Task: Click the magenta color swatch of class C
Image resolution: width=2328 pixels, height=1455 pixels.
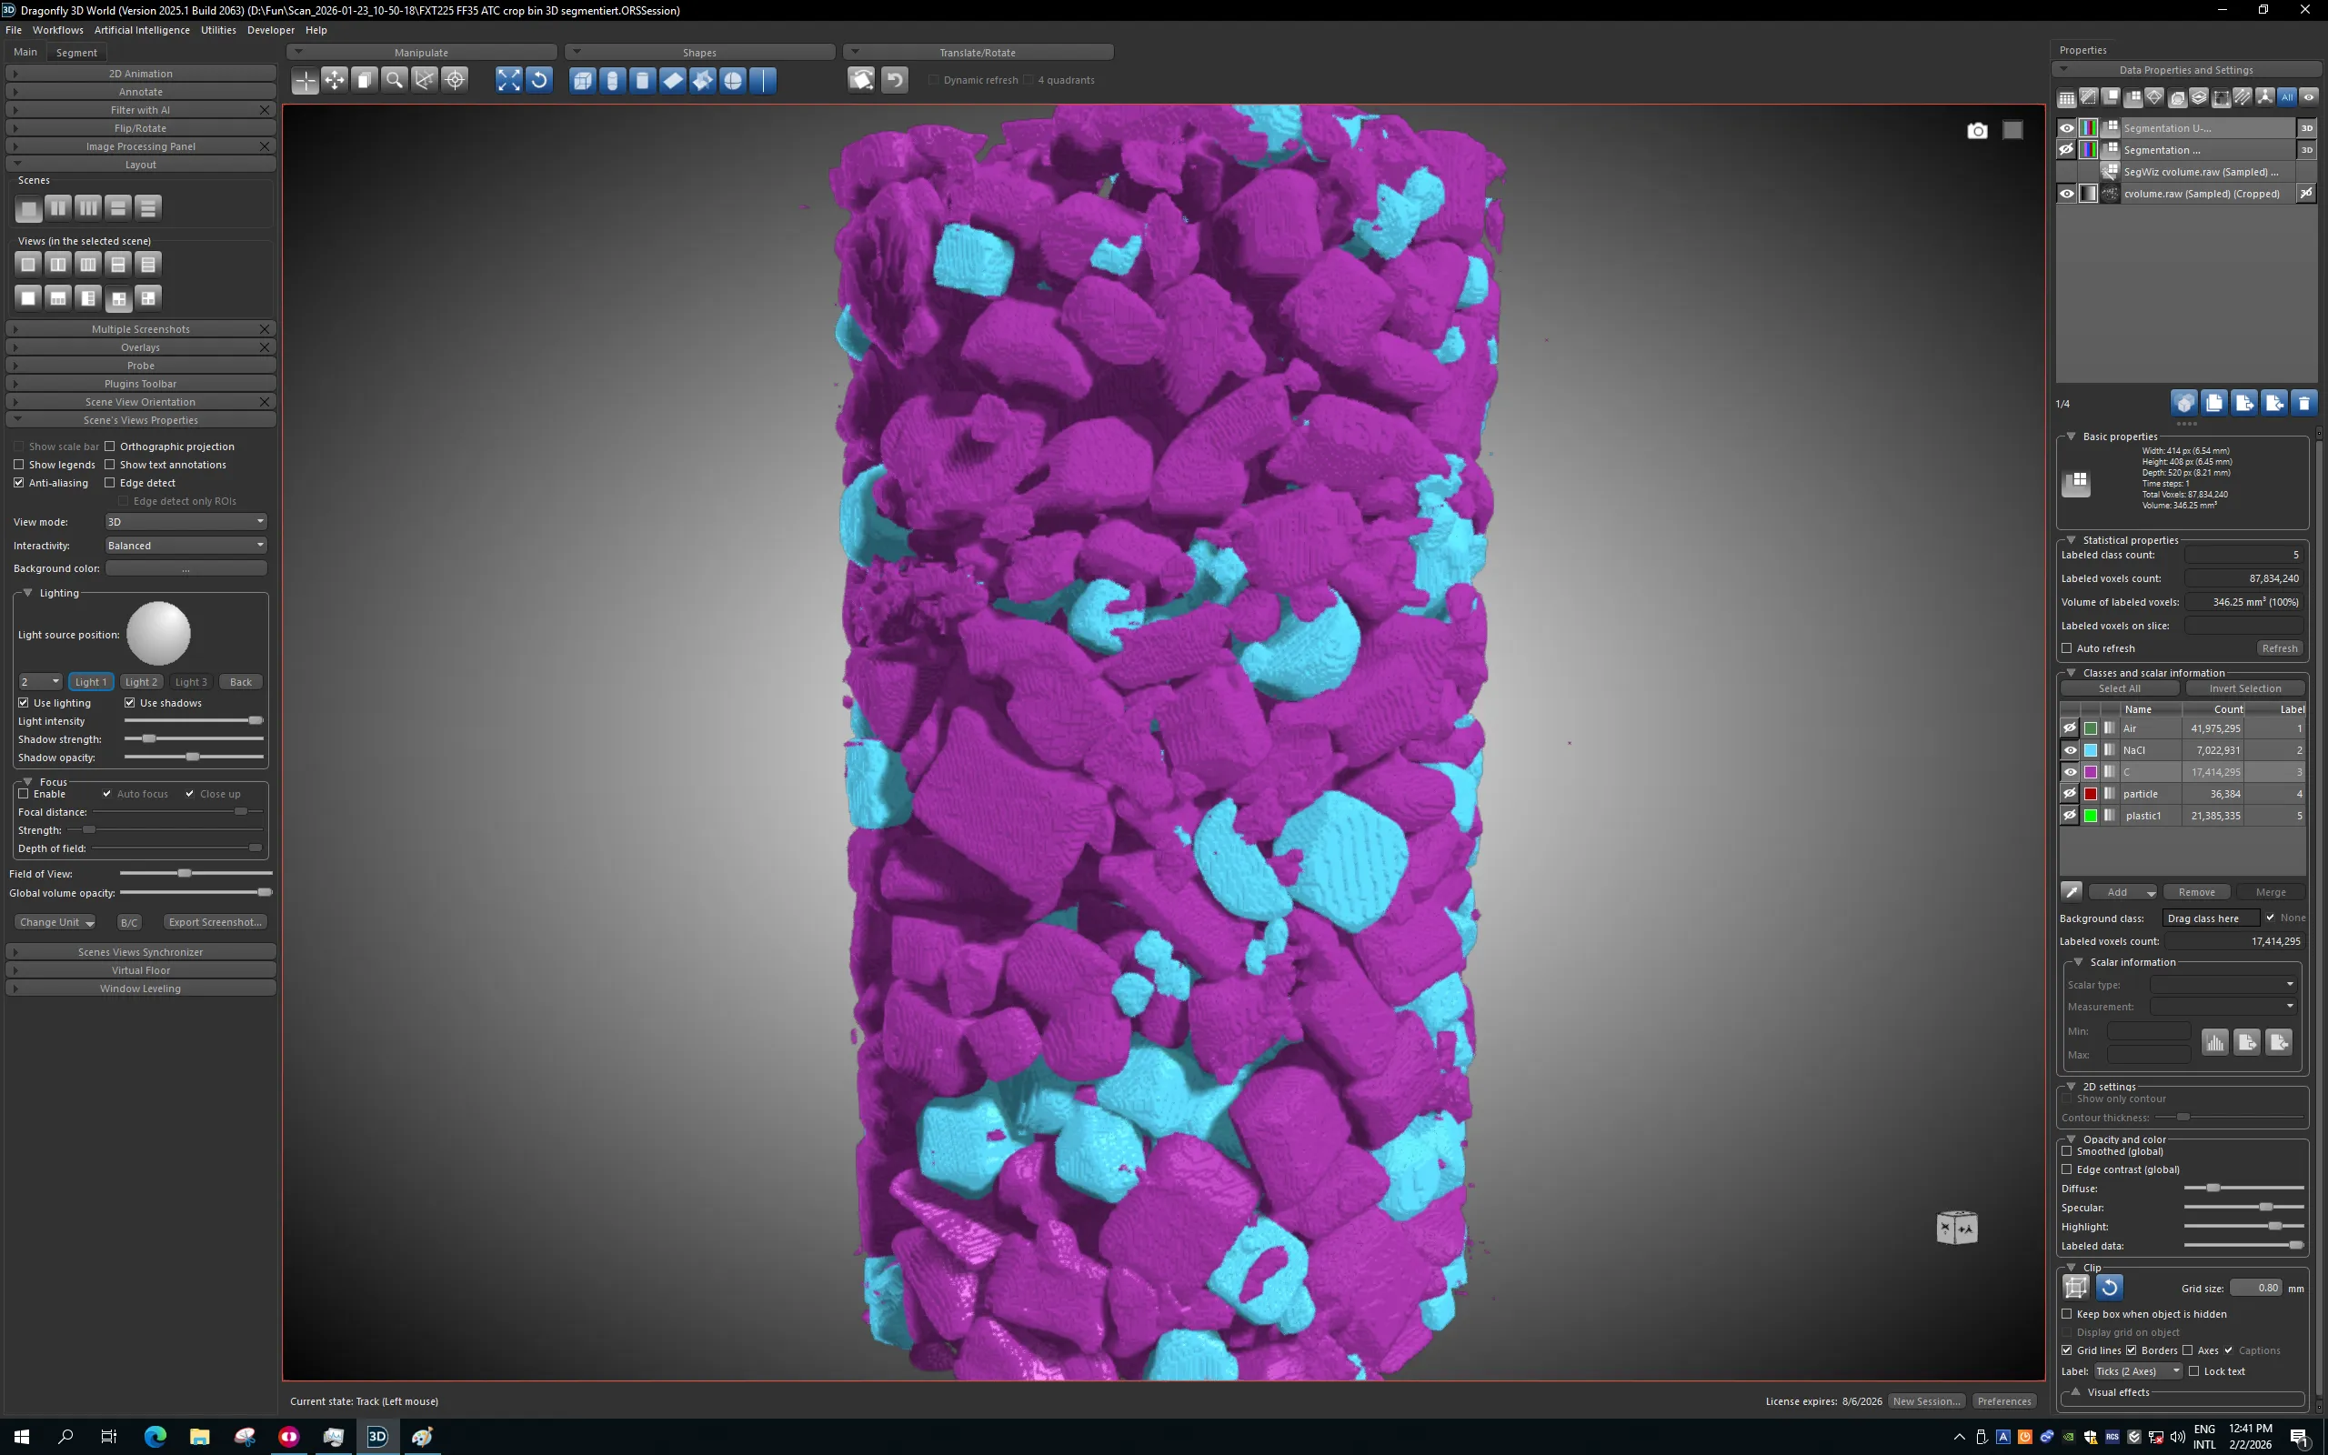Action: 2091,772
